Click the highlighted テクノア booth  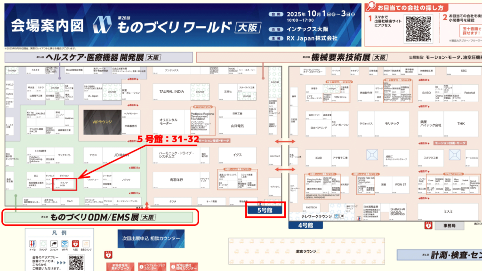pyautogui.click(x=64, y=183)
